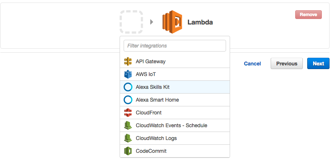The width and height of the screenshot is (331, 159).
Task: Click the API Gateway icon
Action: tap(128, 61)
